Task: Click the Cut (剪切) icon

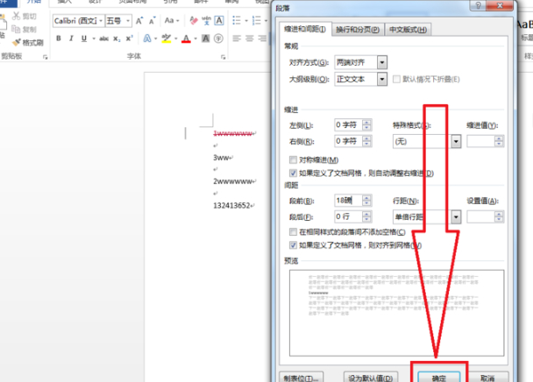Action: point(29,16)
